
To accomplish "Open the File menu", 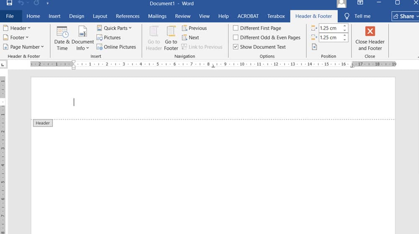I will pyautogui.click(x=10, y=16).
